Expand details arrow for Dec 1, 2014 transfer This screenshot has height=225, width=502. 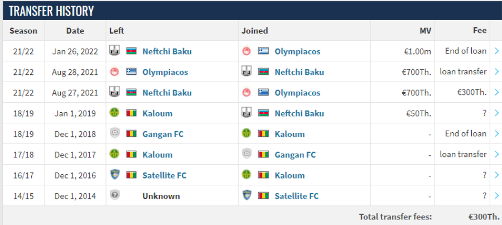496,195
